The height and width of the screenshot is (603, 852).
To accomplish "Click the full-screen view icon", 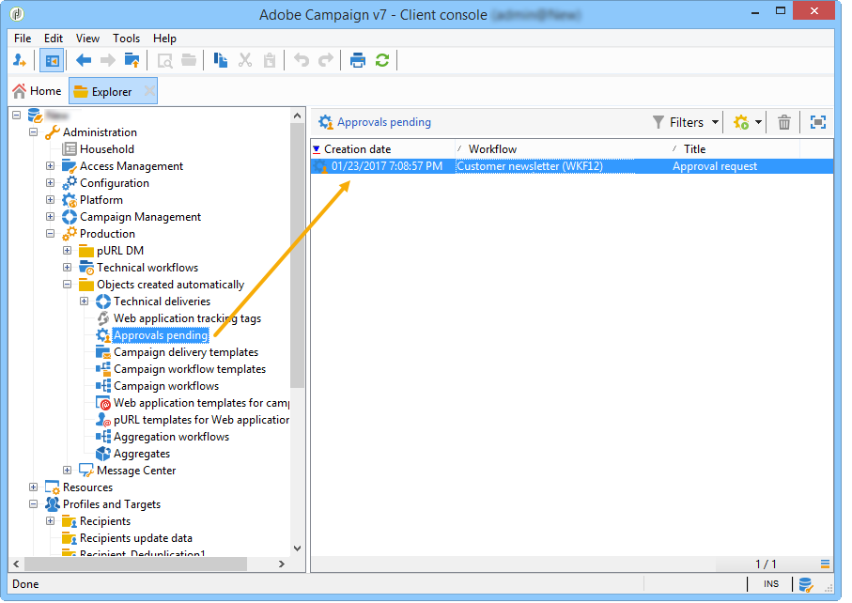I will (x=818, y=122).
